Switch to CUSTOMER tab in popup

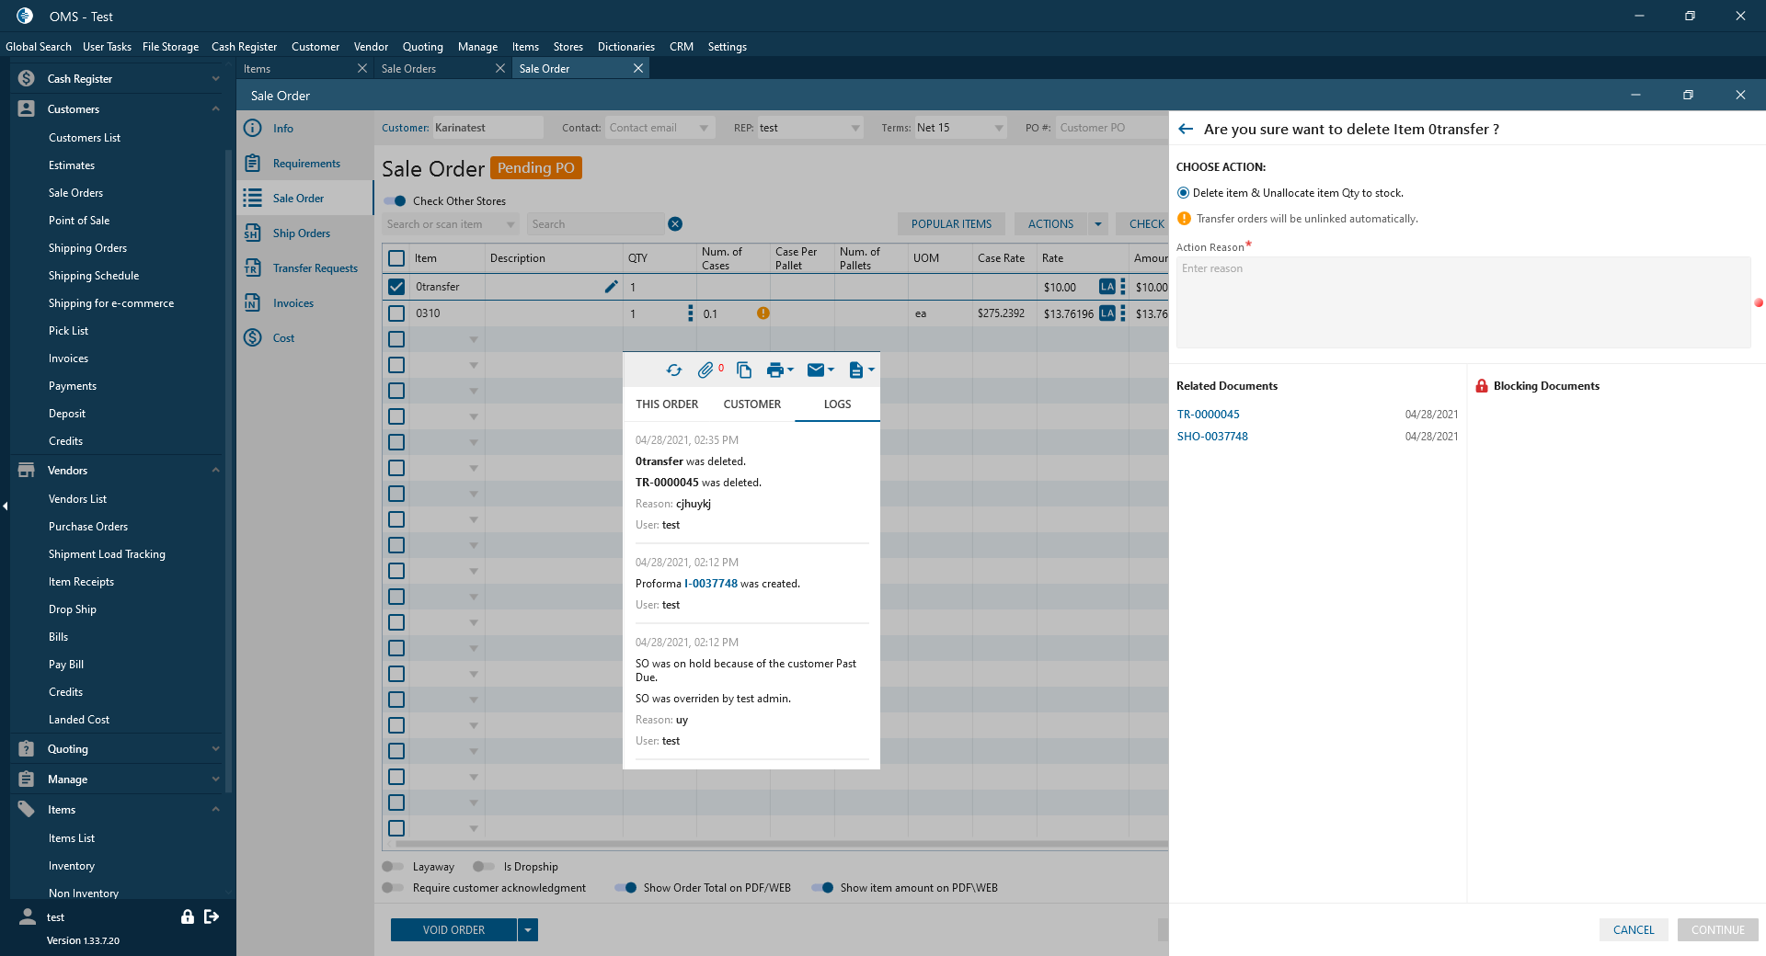coord(751,404)
